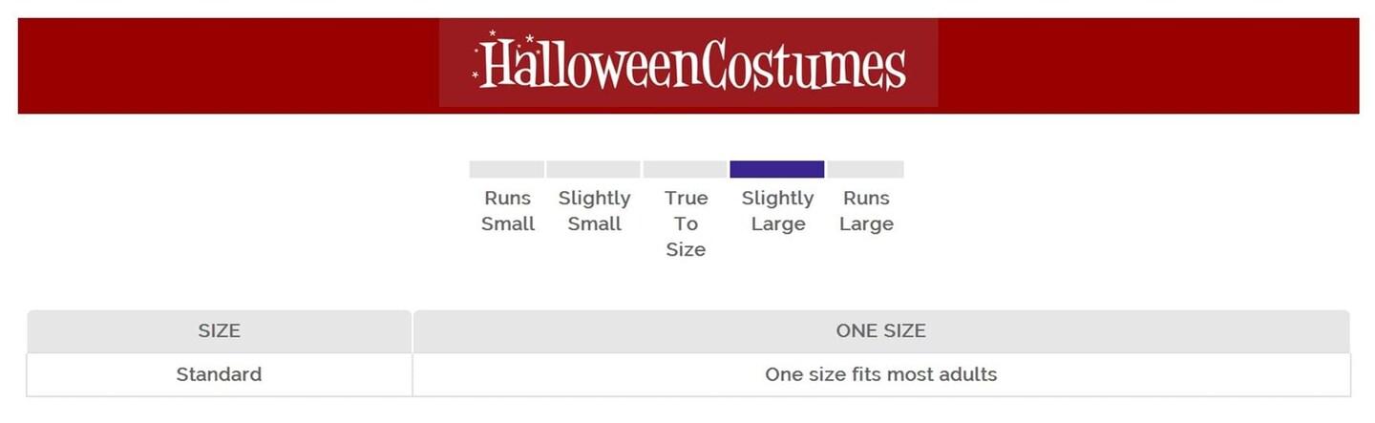1375x423 pixels.
Task: Click the red banner left of the logo
Action: pyautogui.click(x=229, y=65)
